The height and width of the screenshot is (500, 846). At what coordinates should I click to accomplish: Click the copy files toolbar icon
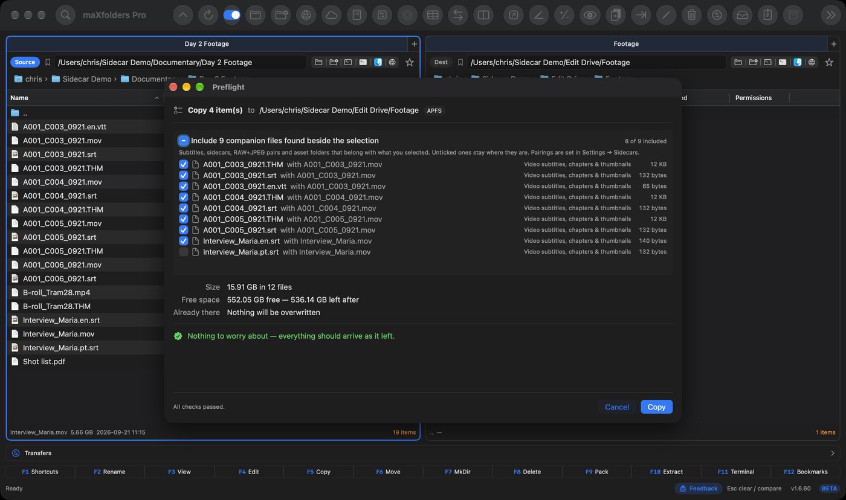[x=615, y=15]
